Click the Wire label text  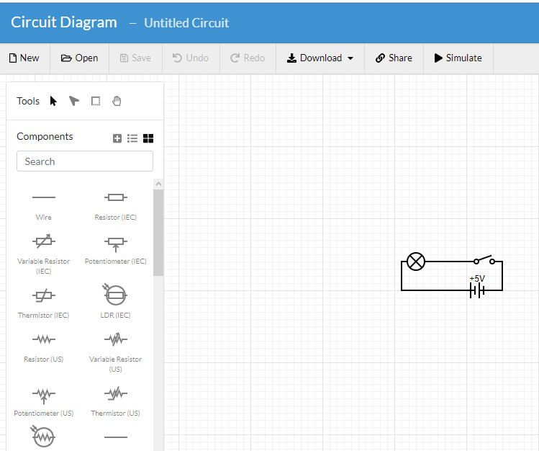[44, 217]
